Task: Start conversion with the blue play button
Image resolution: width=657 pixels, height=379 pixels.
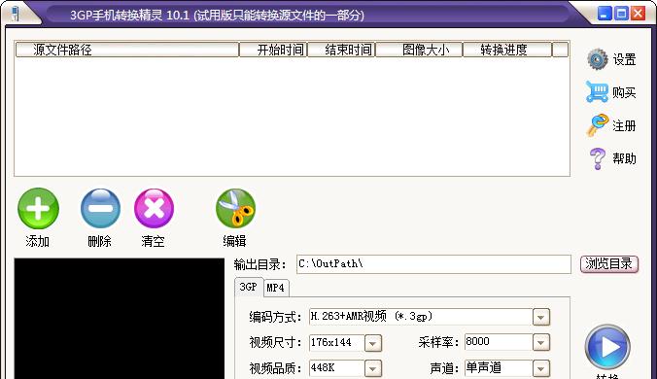Action: 607,347
